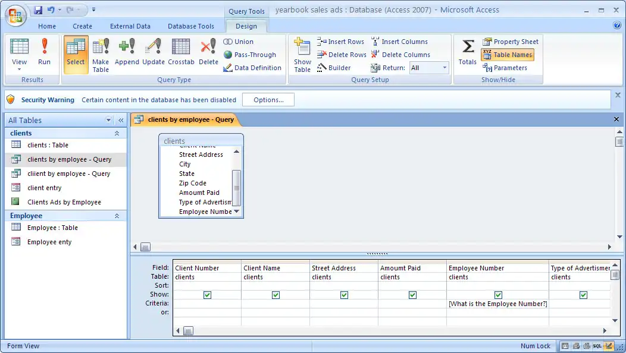Choose the Append query type icon
Screen dimensions: 626x353
[x=127, y=52]
